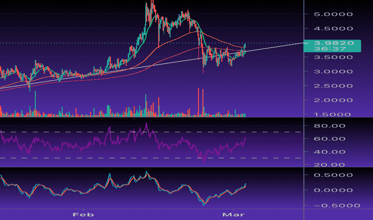Click the Mar date label on time axis
The image size is (373, 220).
pos(233,215)
